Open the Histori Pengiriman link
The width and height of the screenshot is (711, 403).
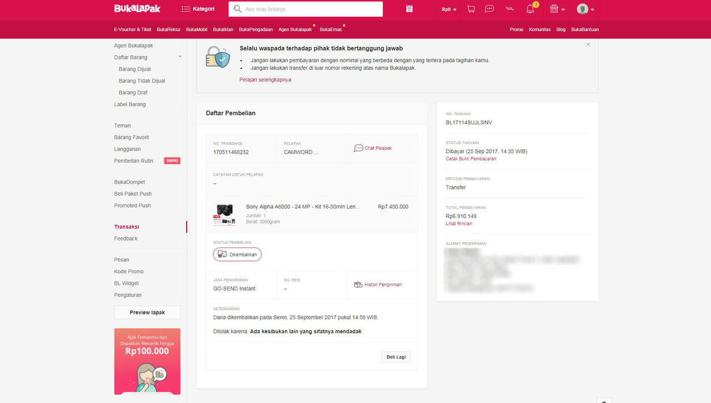click(x=378, y=284)
